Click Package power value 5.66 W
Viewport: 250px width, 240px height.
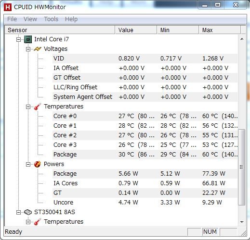128,174
